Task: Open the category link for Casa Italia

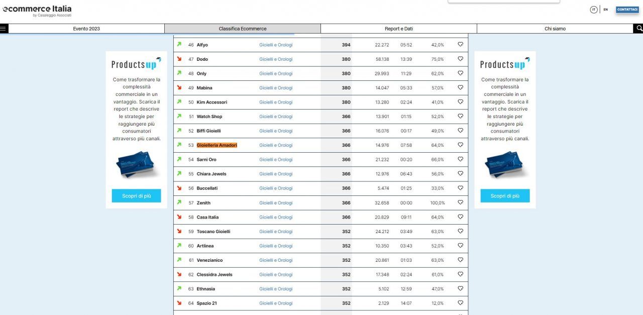Action: coord(276,218)
